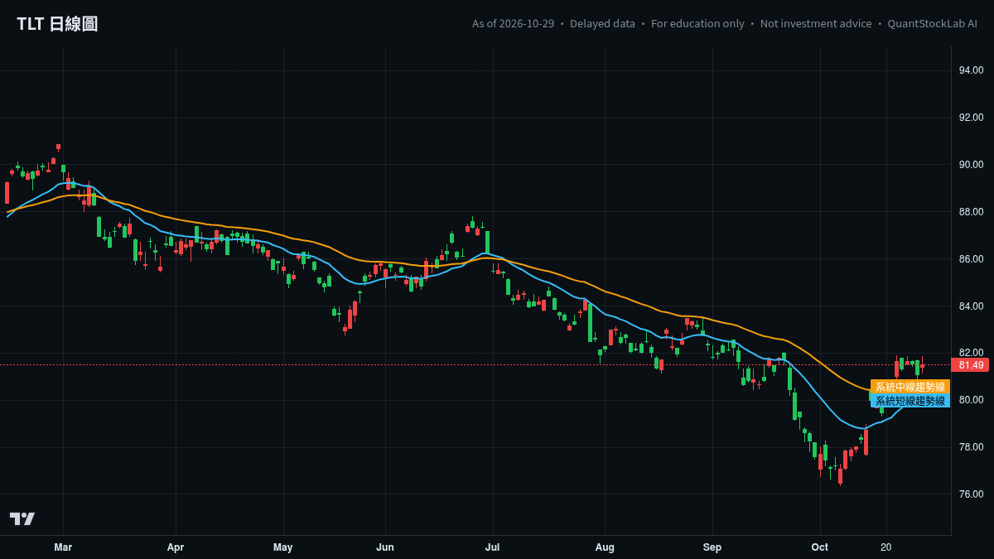Screen dimensions: 994x559
Task: Select the 78.00 price axis label
Action: [971, 447]
